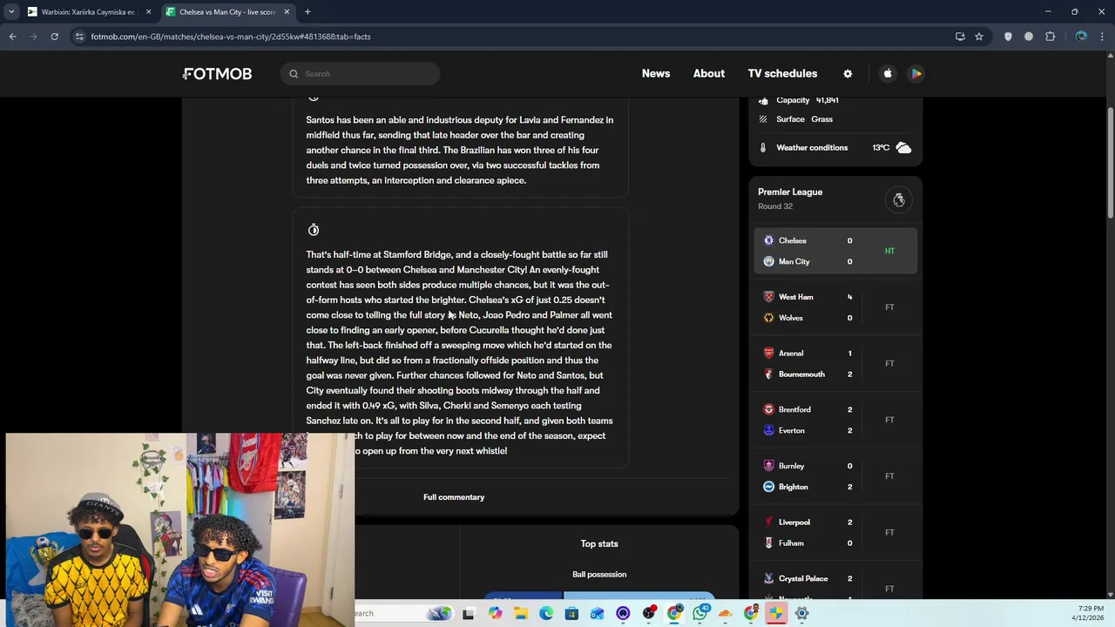This screenshot has width=1115, height=627.
Task: Open the Apple App Store link icon
Action: click(888, 74)
